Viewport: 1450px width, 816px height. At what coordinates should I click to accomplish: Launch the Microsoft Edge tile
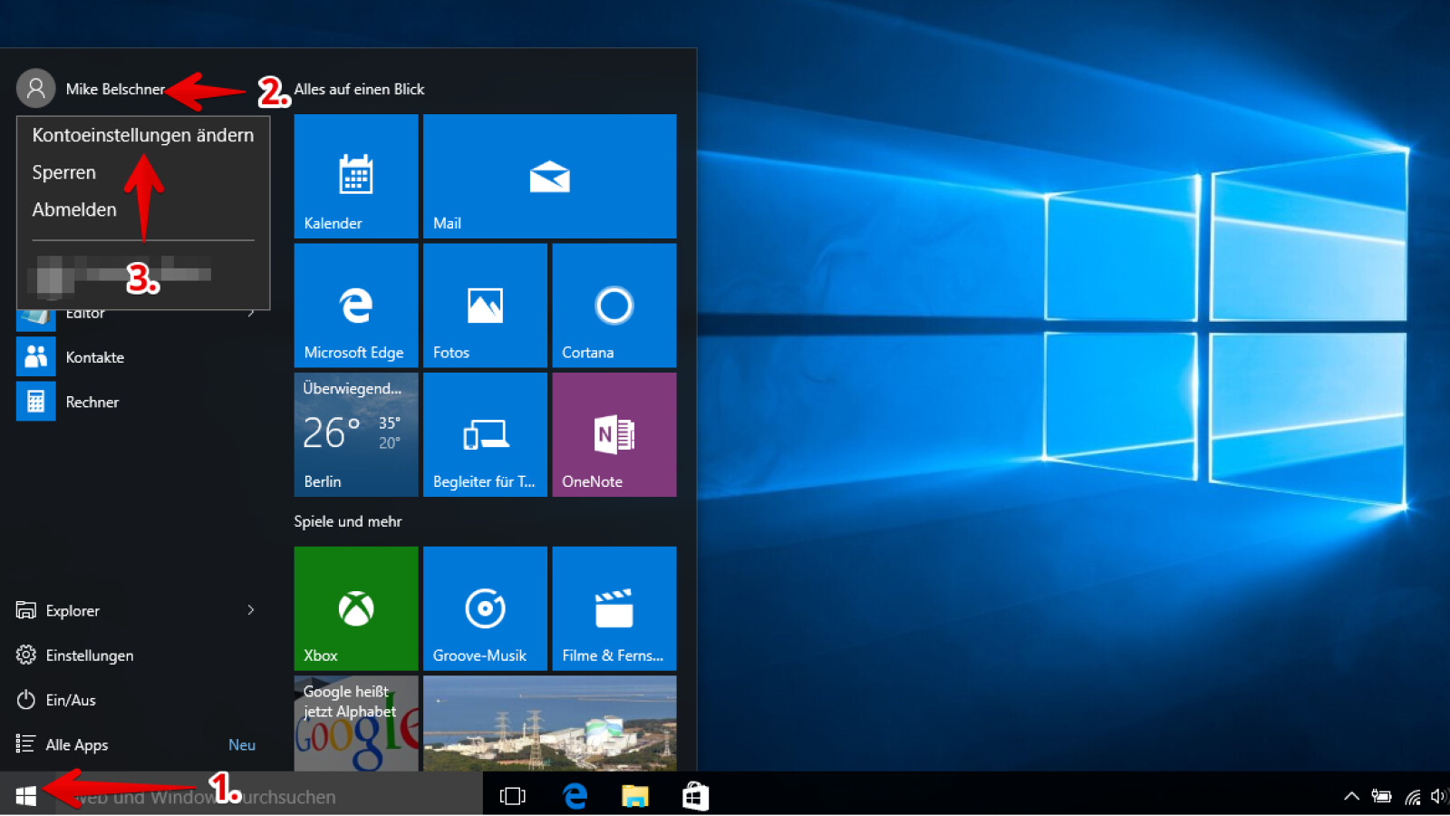click(356, 306)
